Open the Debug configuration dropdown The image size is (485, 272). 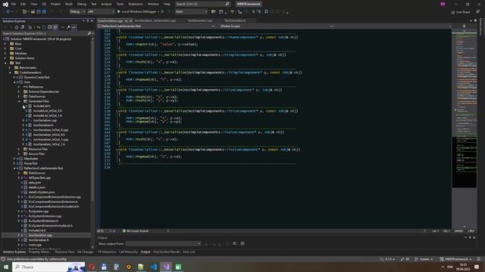pyautogui.click(x=77, y=12)
